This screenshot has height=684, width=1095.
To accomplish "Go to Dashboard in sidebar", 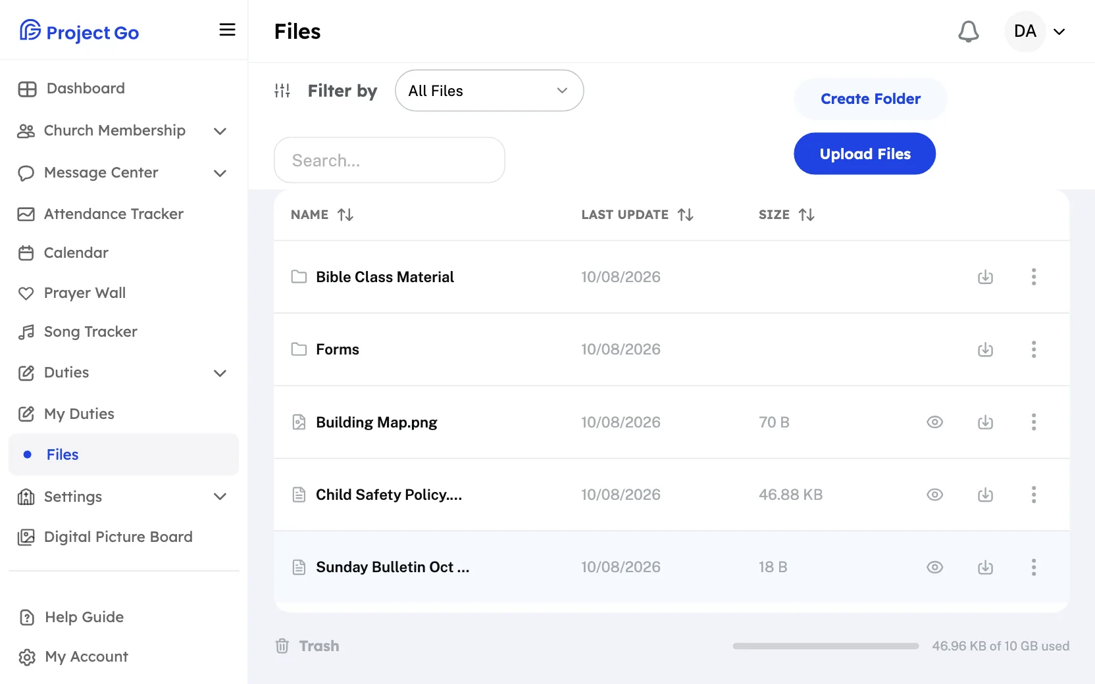I will click(x=72, y=88).
